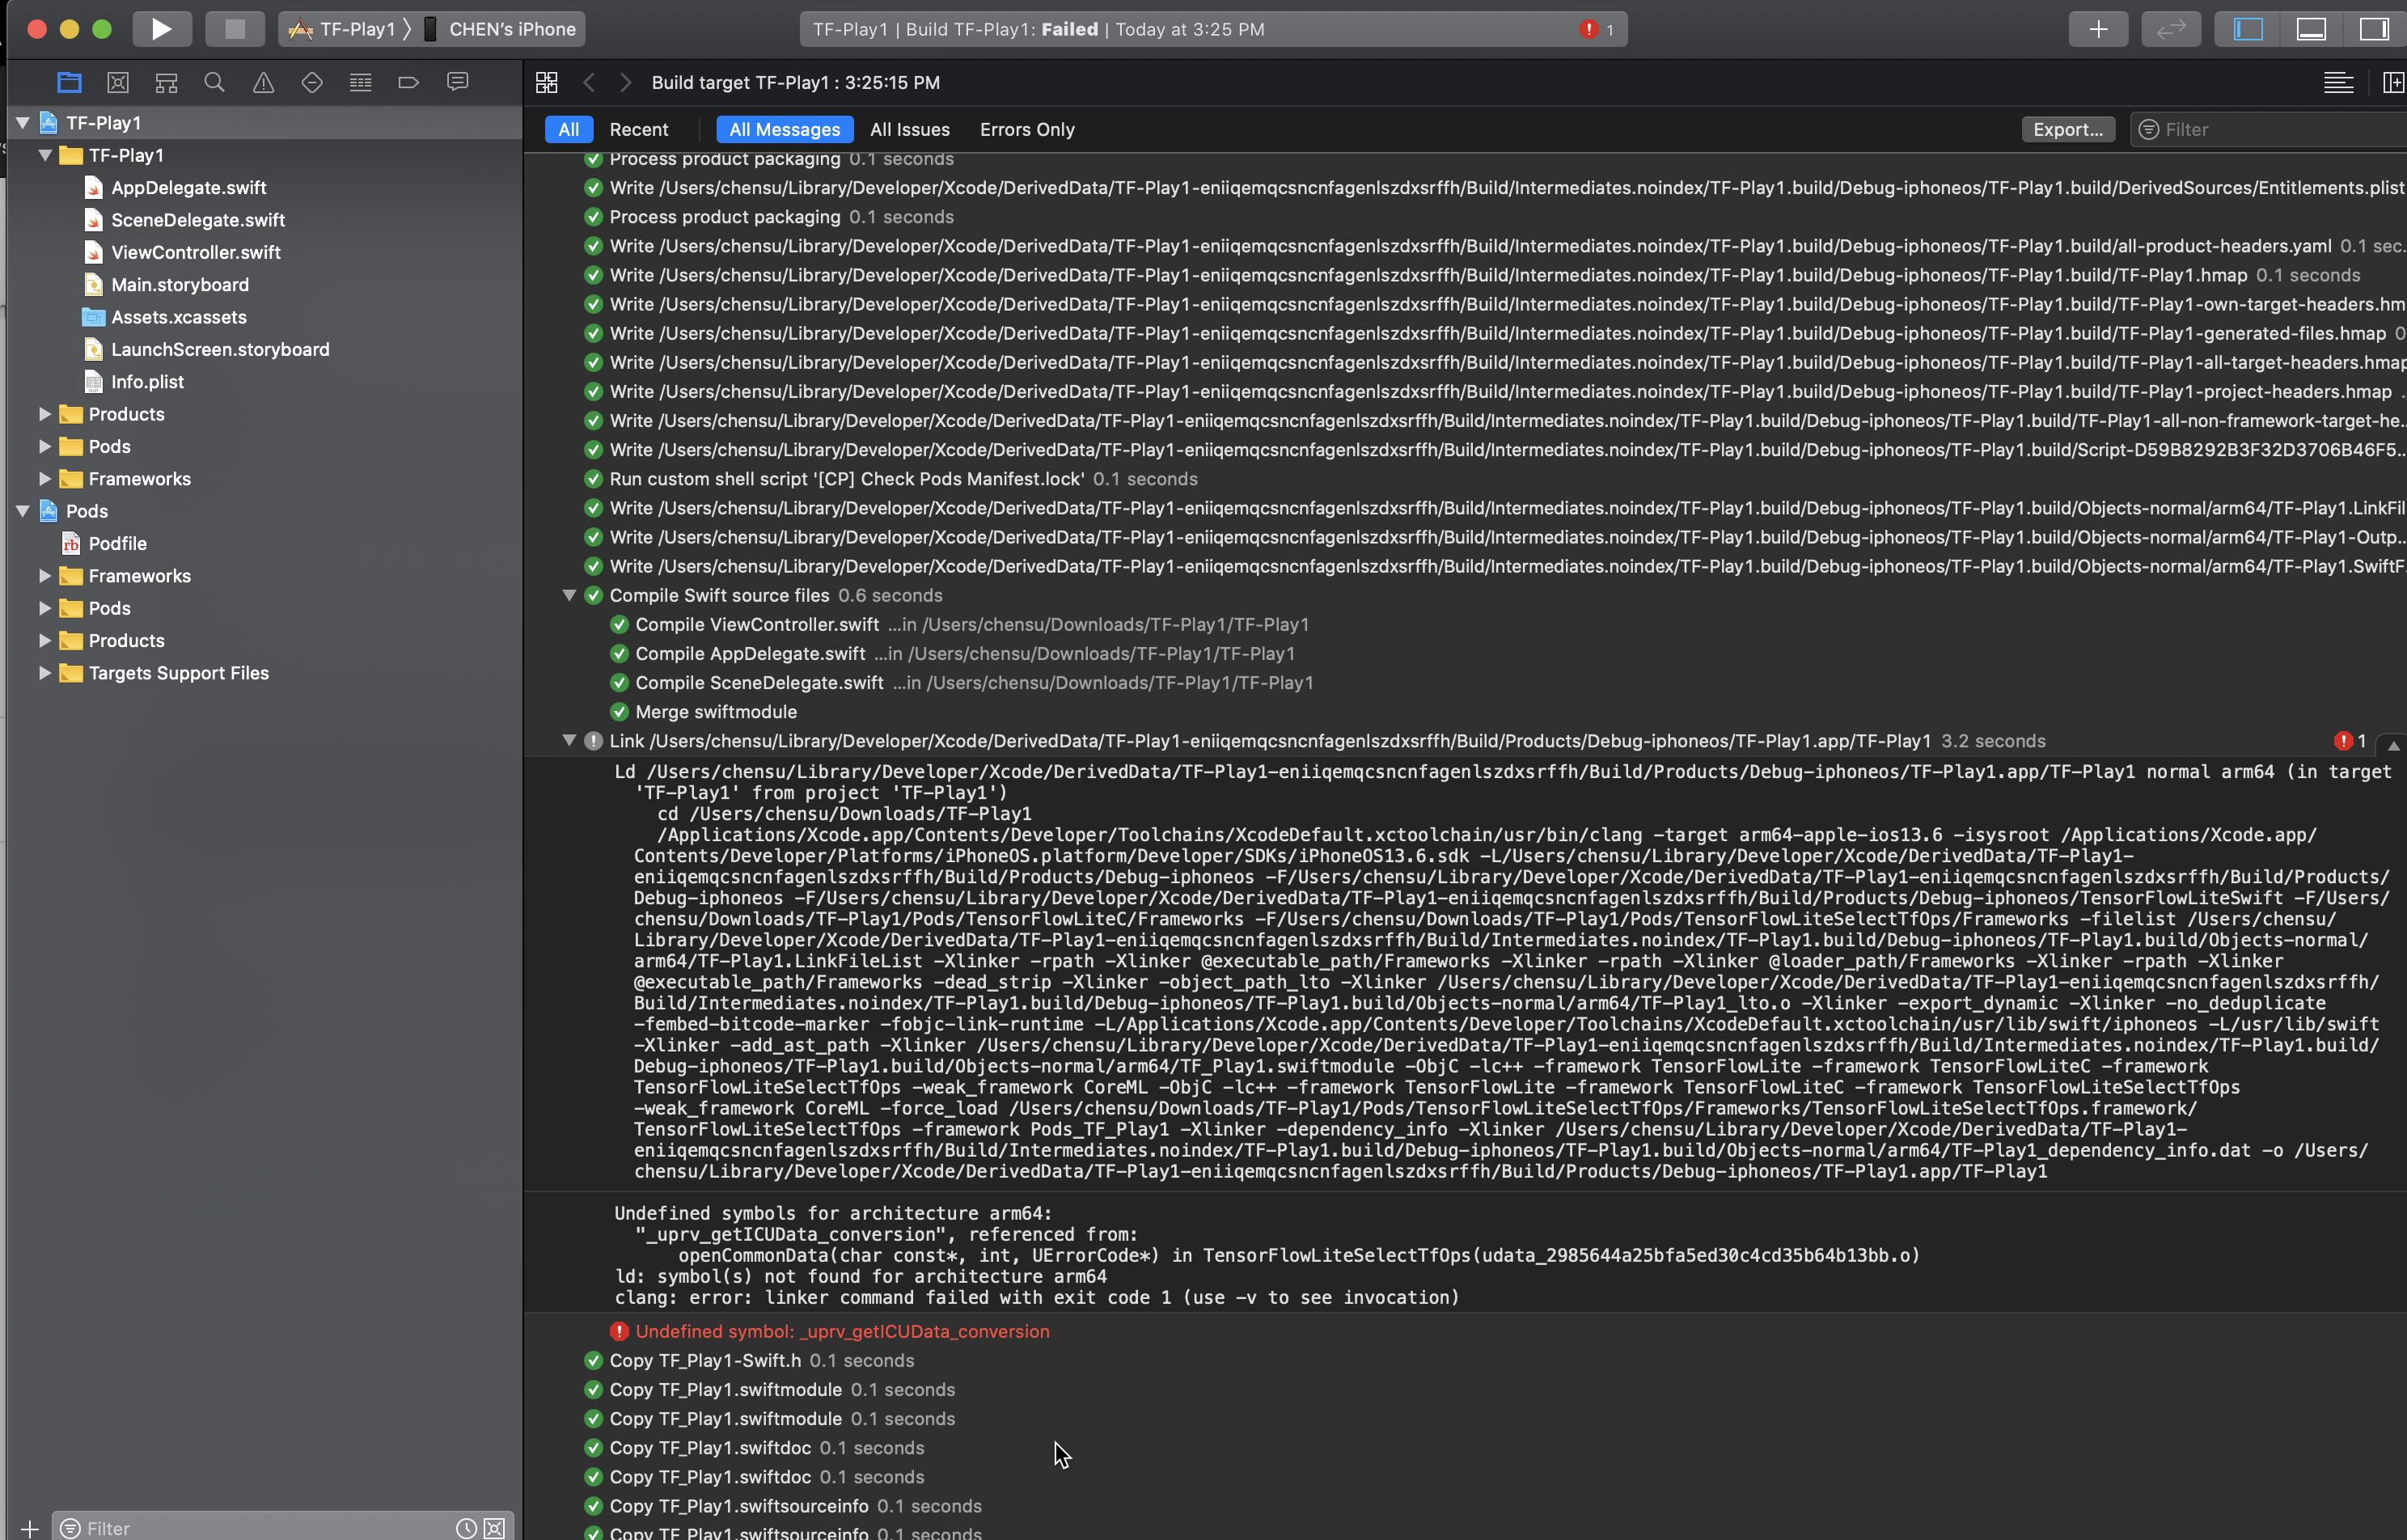Collapse Compile Swift source files step
Screen dimensions: 2407x1540
(x=569, y=595)
